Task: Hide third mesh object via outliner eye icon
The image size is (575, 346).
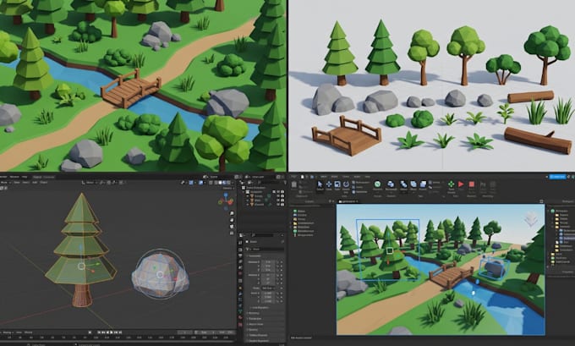Action: pos(278,205)
